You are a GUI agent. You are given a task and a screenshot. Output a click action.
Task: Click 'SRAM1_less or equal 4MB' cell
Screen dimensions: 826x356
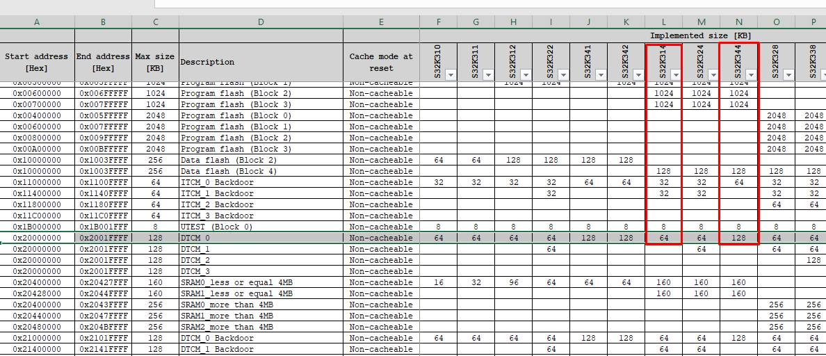261,293
